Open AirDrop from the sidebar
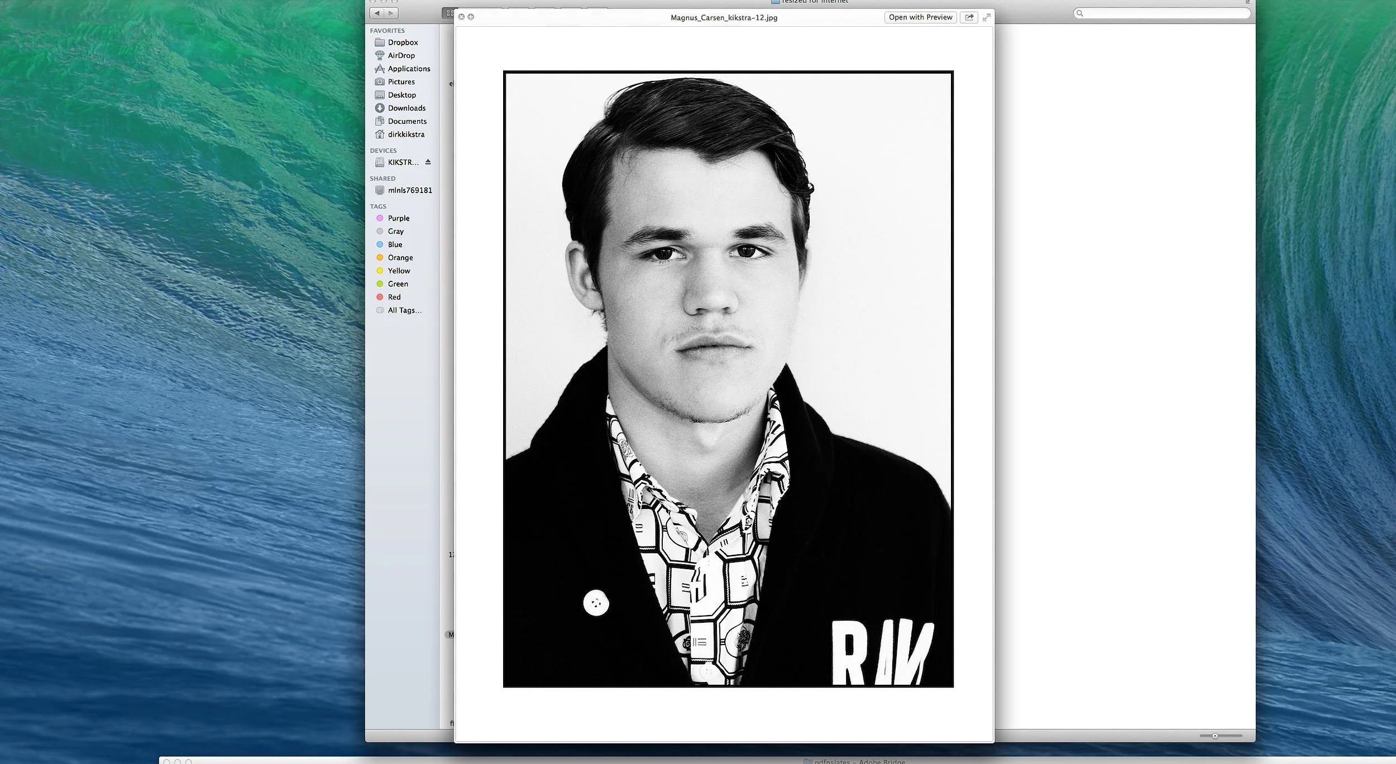Viewport: 1396px width, 764px height. pos(401,55)
